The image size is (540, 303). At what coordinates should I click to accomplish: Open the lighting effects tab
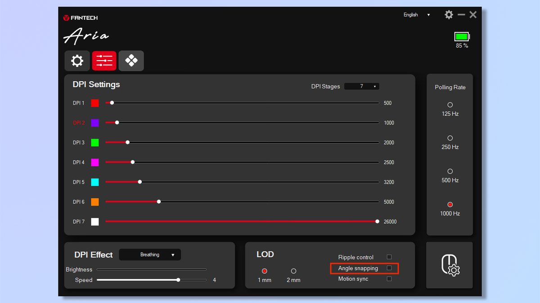pyautogui.click(x=131, y=61)
